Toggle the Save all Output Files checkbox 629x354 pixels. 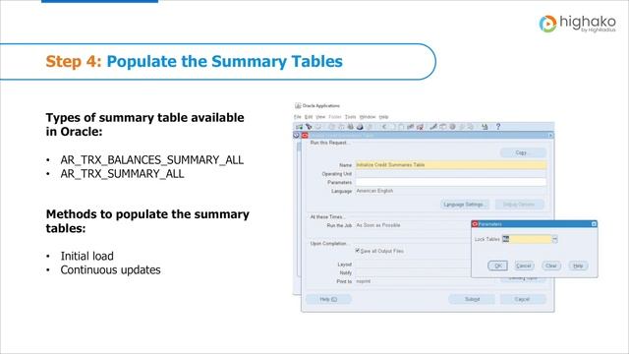click(x=358, y=251)
